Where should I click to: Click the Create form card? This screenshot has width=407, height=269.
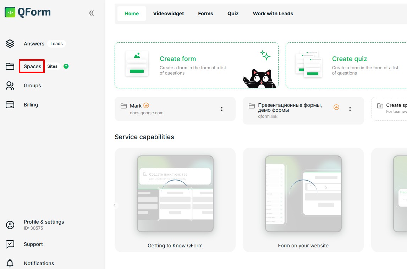[196, 65]
